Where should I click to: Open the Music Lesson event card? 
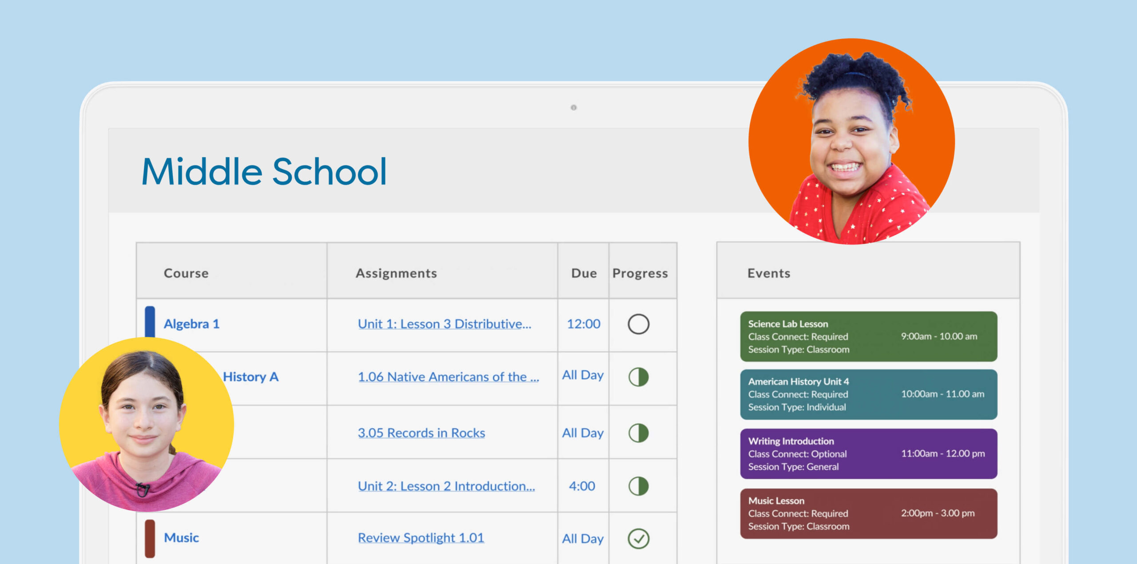pos(868,513)
